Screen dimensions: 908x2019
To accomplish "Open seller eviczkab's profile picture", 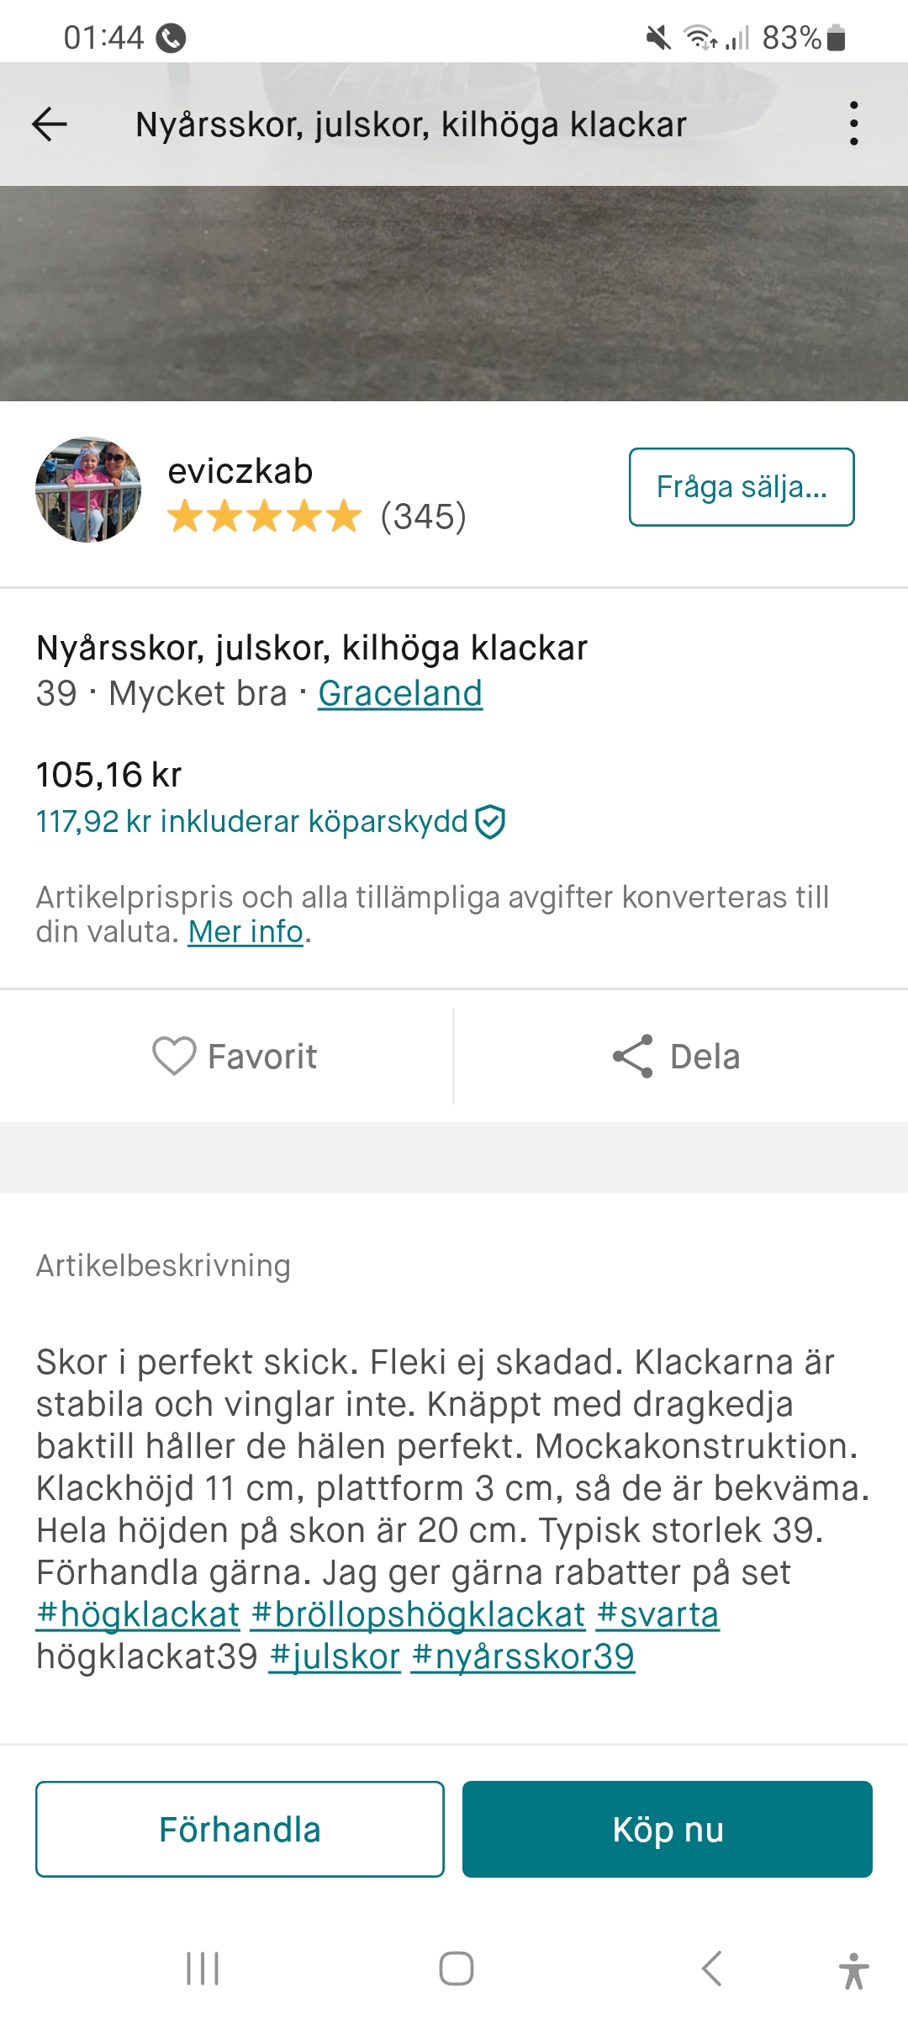I will 88,489.
